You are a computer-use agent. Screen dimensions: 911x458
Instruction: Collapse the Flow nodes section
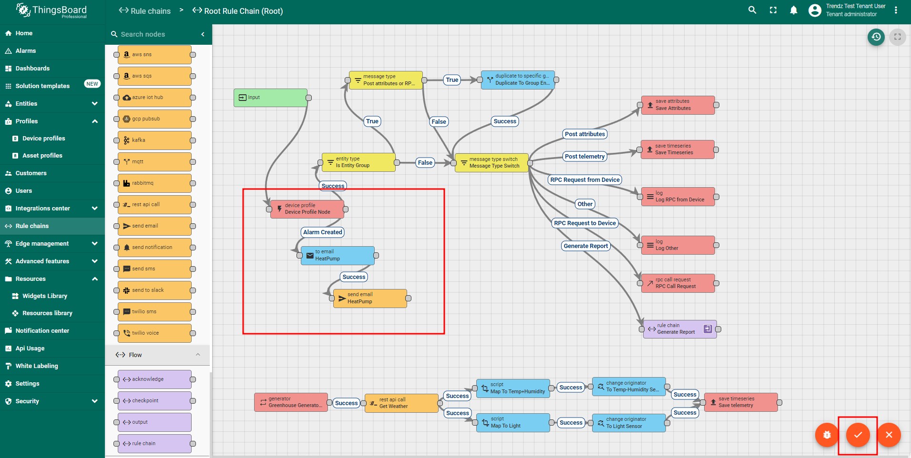pyautogui.click(x=198, y=355)
